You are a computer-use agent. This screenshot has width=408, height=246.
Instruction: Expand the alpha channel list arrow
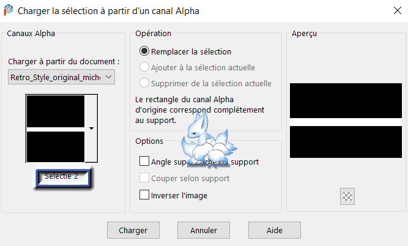tap(91, 129)
